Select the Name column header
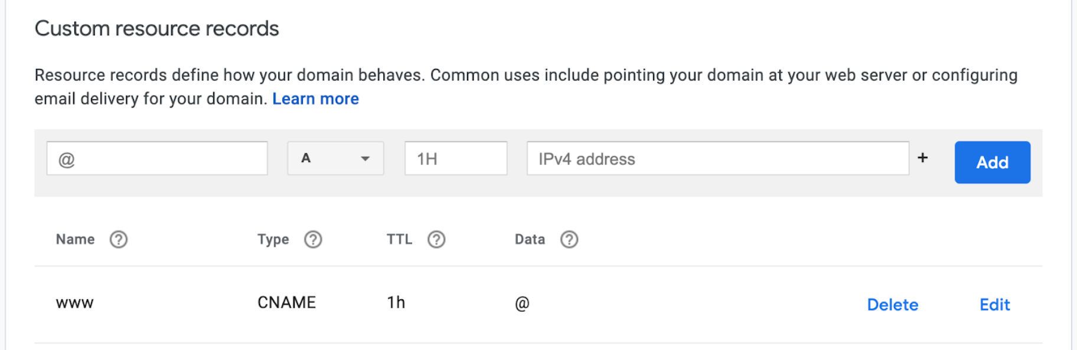 click(x=75, y=239)
